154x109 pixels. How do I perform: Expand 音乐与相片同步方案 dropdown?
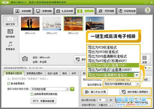pyautogui.click(x=67, y=89)
